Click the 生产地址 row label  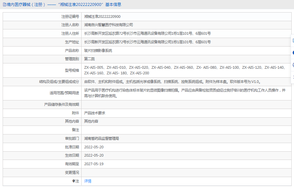(72, 42)
